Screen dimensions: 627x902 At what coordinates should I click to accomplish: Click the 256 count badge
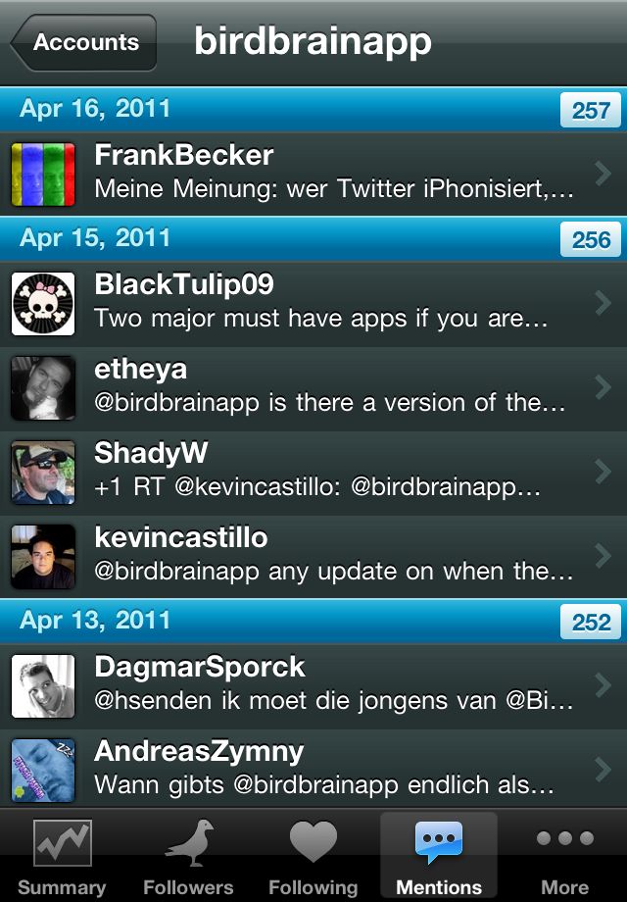(590, 239)
